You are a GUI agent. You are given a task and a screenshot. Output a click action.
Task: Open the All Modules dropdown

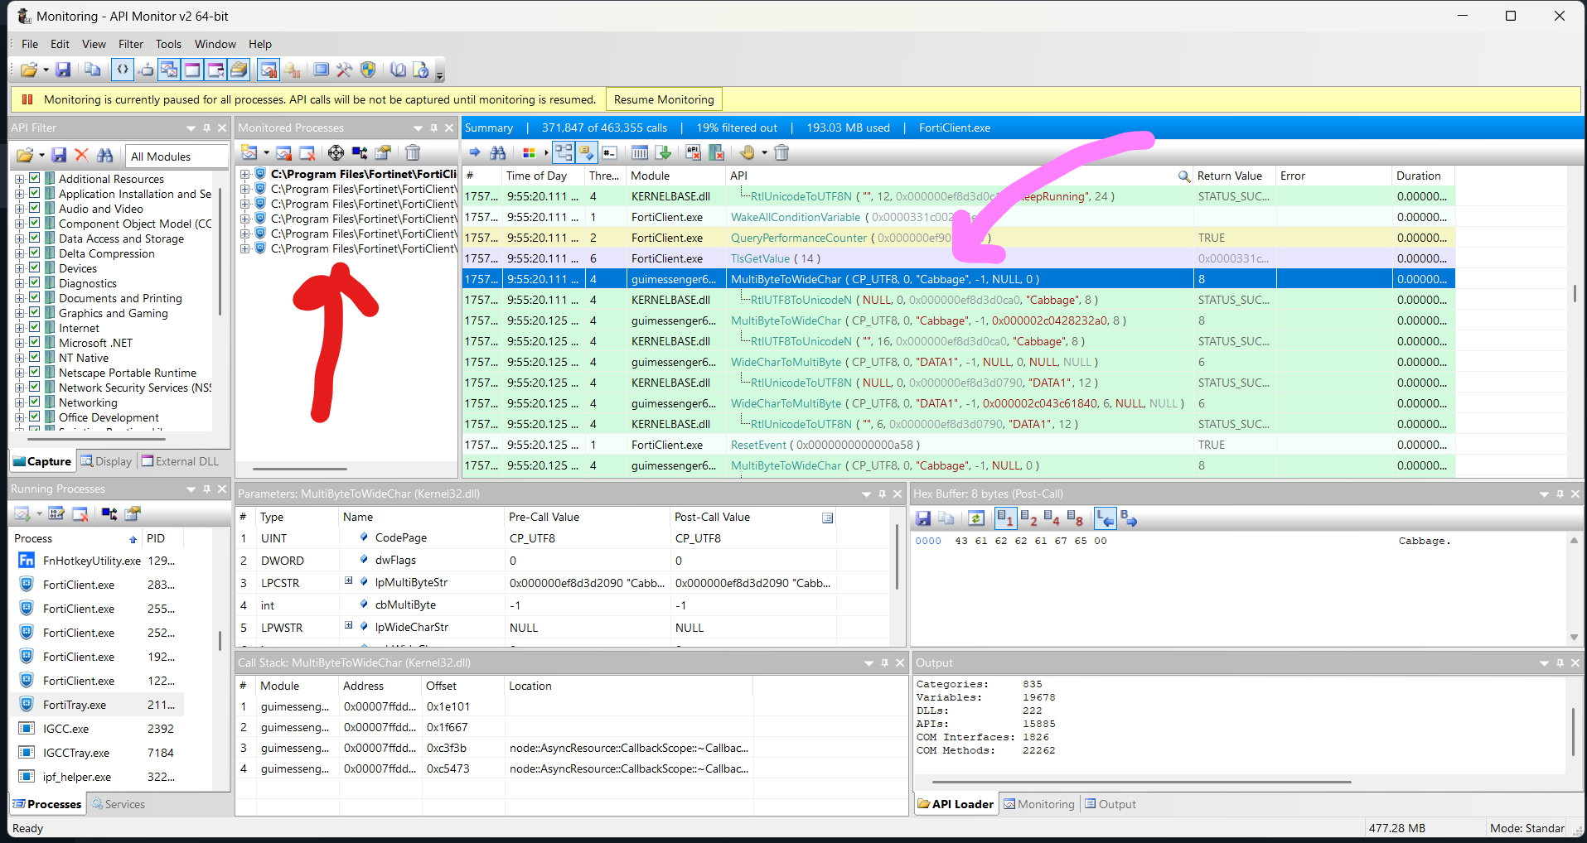coord(177,157)
